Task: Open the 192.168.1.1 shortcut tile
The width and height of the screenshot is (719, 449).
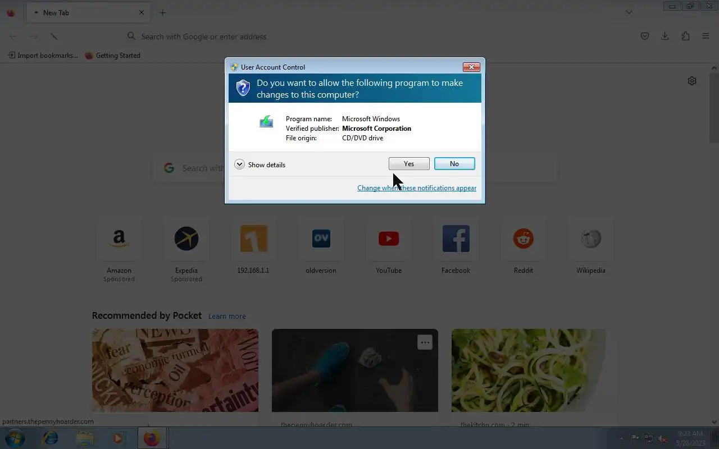Action: tap(253, 246)
